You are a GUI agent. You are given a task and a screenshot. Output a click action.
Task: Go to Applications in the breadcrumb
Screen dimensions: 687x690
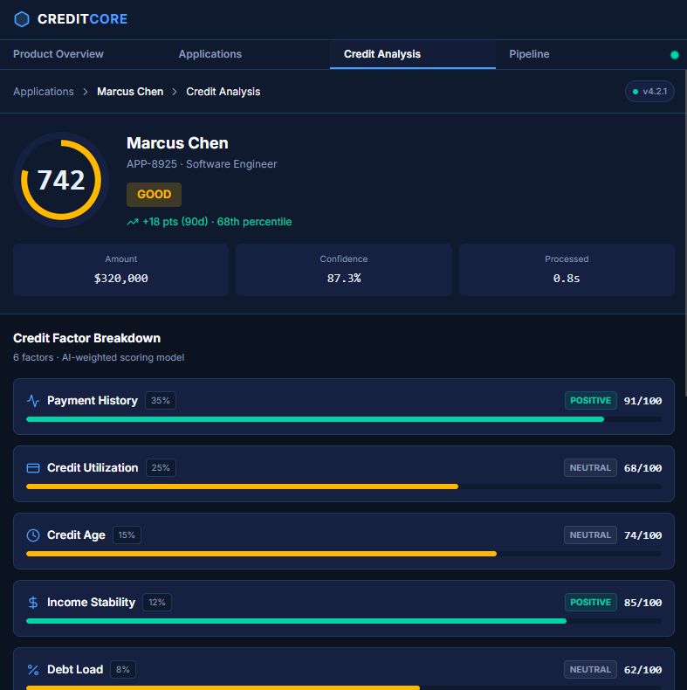(44, 92)
